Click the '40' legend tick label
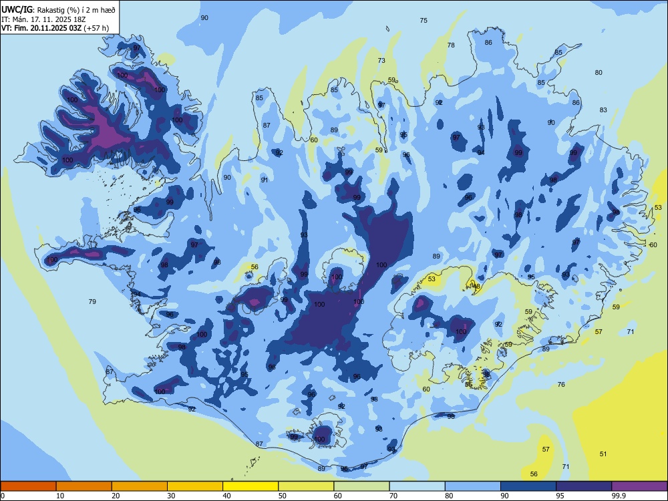The height and width of the screenshot is (501, 668). [x=227, y=496]
